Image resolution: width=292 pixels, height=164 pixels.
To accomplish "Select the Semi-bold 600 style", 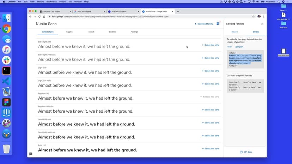I will (x=211, y=123).
